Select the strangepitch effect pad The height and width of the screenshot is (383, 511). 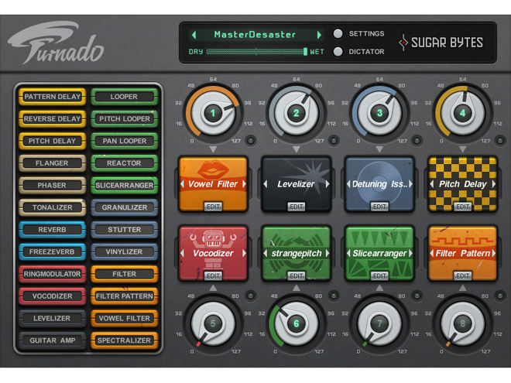[297, 253]
